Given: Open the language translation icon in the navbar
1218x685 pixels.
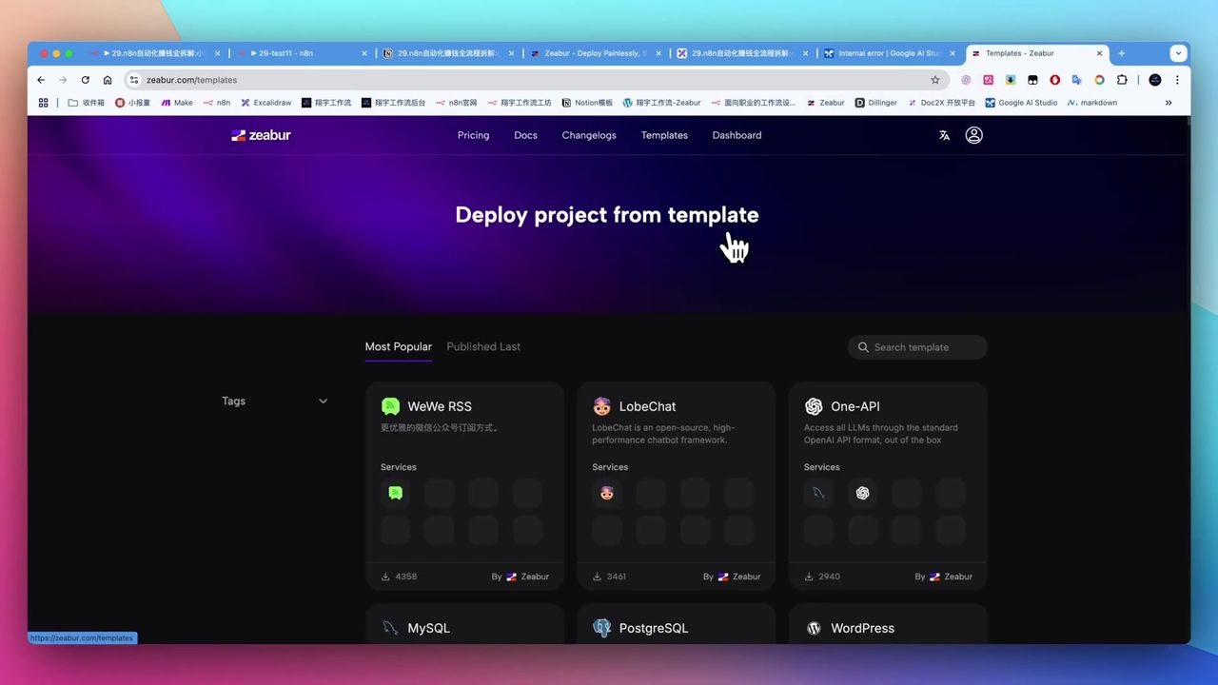Looking at the screenshot, I should pos(943,135).
